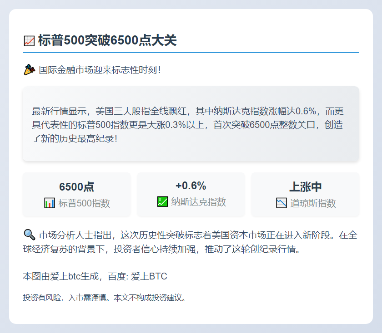Image resolution: width=382 pixels, height=333 pixels.
Task: Click the +0.6% value in the middle card
Action: click(x=191, y=186)
